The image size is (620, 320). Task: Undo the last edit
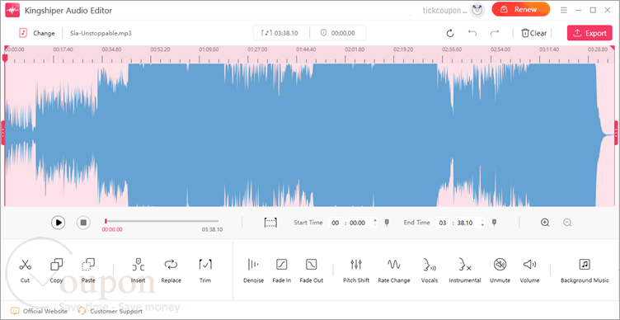[472, 33]
